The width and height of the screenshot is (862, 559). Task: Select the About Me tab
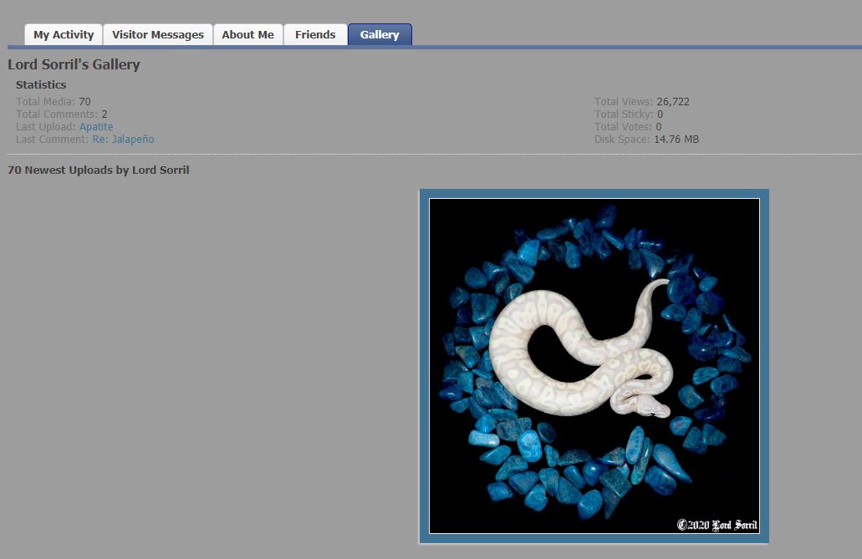coord(247,35)
